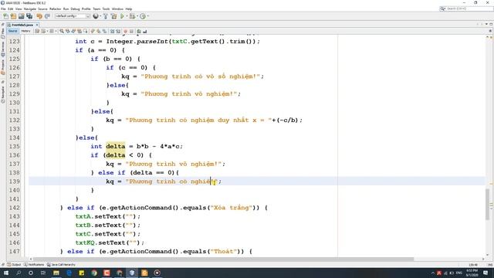The image size is (494, 278).
Task: Open the Edit menu
Action: click(x=10, y=8)
